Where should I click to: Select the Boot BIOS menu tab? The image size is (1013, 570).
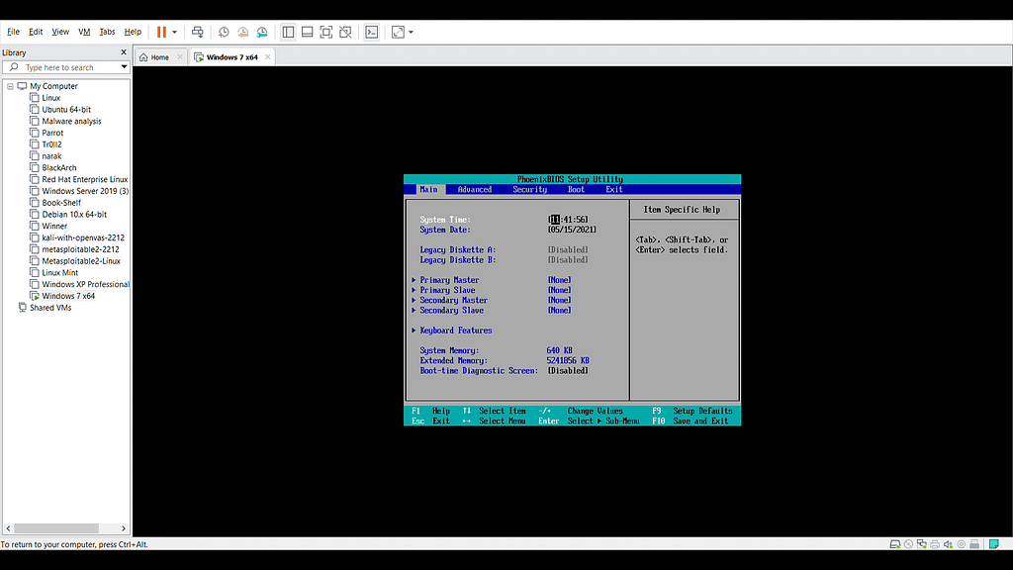tap(577, 189)
